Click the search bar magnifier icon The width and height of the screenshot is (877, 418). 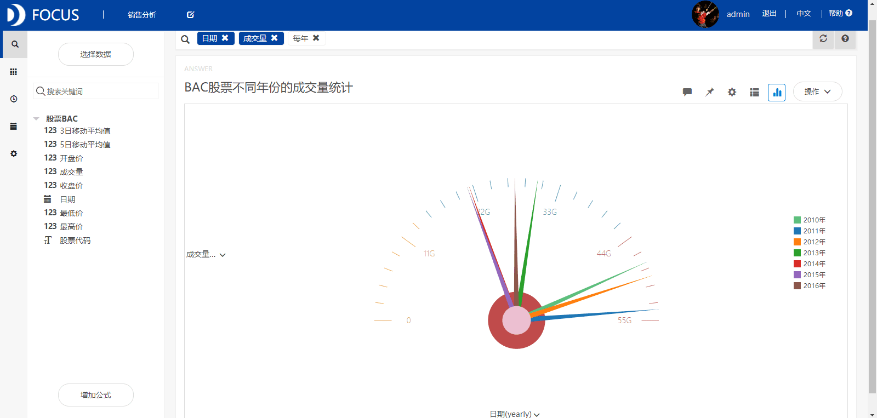point(185,39)
